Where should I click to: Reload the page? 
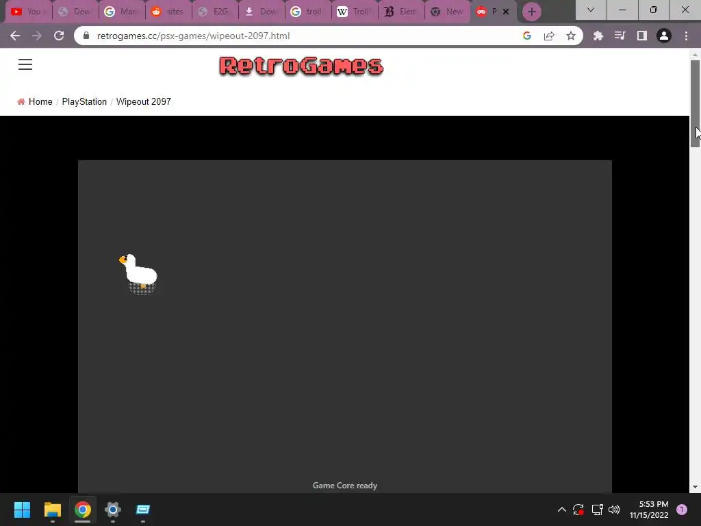tap(59, 36)
